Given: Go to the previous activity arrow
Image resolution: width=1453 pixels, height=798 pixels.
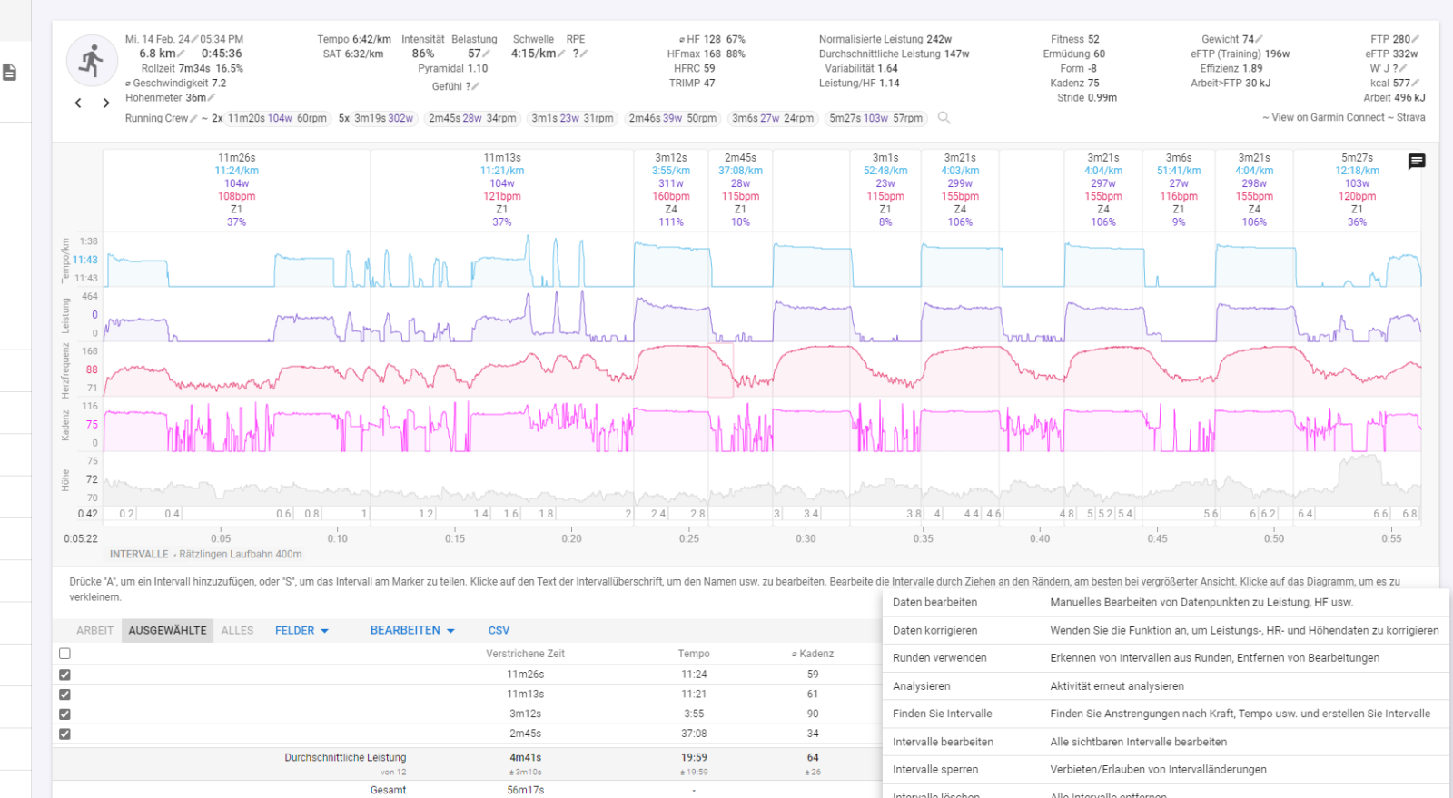Looking at the screenshot, I should (78, 103).
